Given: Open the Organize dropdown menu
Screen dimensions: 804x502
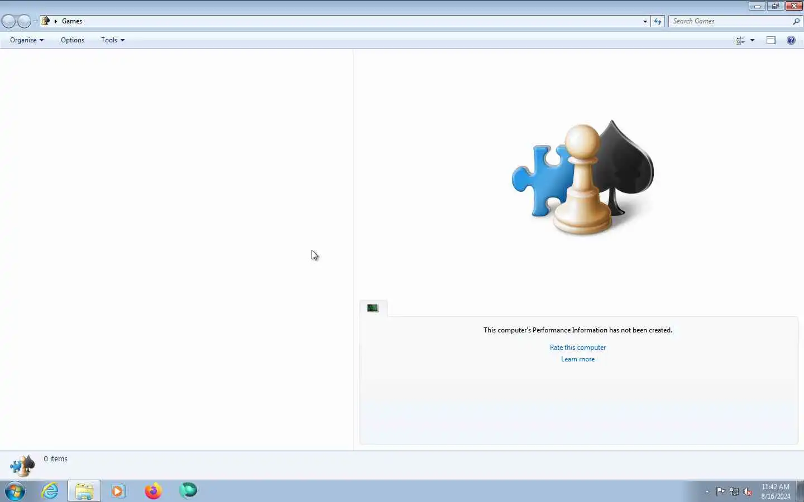Looking at the screenshot, I should tap(27, 40).
